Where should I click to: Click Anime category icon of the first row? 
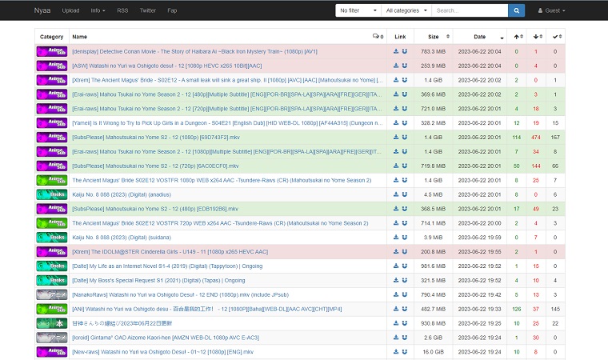coord(52,51)
